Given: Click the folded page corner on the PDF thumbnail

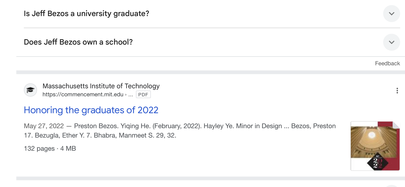Looking at the screenshot, I should tap(396, 125).
